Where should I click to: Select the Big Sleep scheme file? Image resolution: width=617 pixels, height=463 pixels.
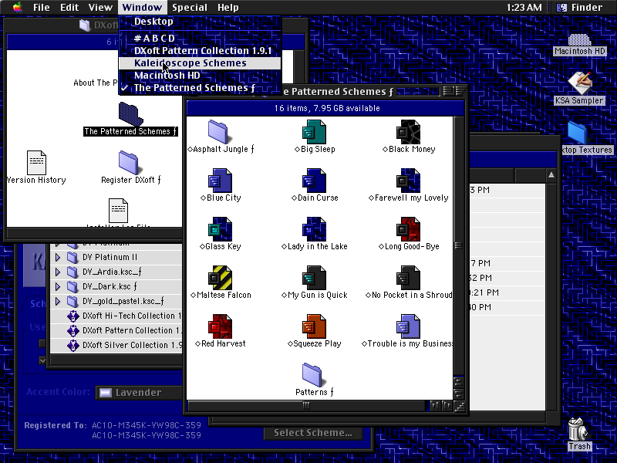(x=314, y=131)
